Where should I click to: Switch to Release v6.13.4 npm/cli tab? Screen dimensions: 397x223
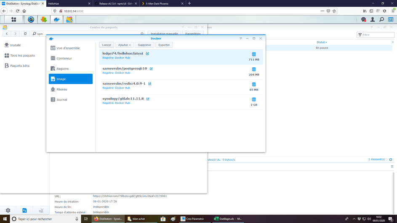click(x=115, y=3)
